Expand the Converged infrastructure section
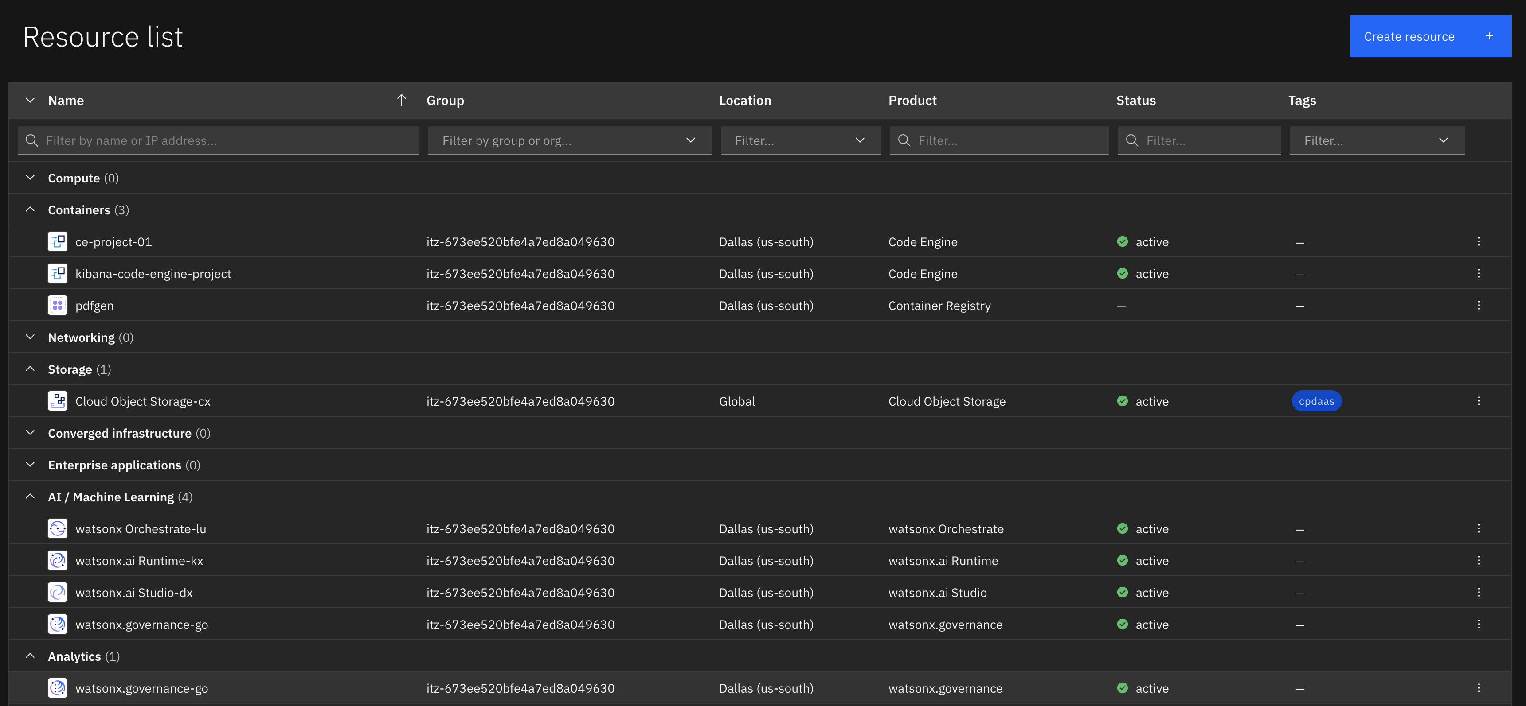 30,433
